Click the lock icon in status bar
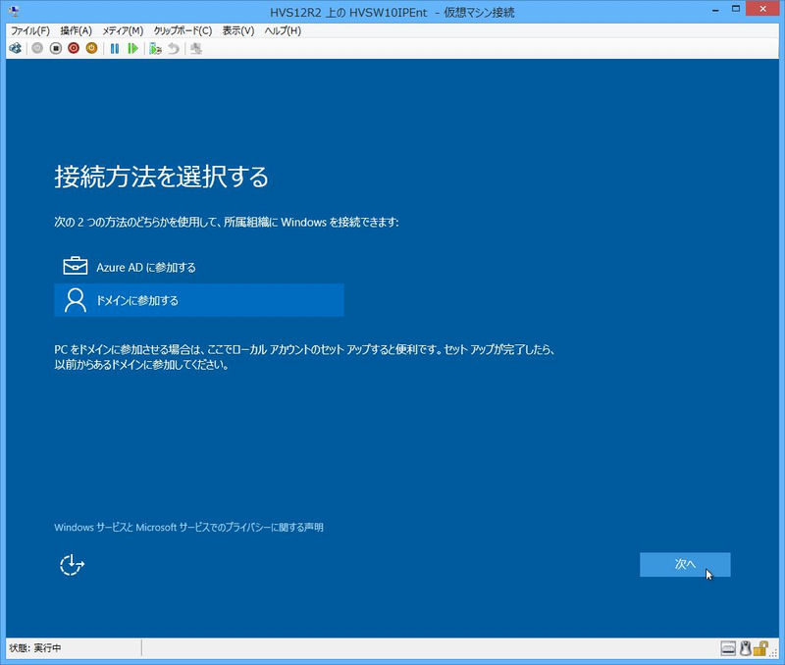The image size is (785, 665). pyautogui.click(x=759, y=648)
